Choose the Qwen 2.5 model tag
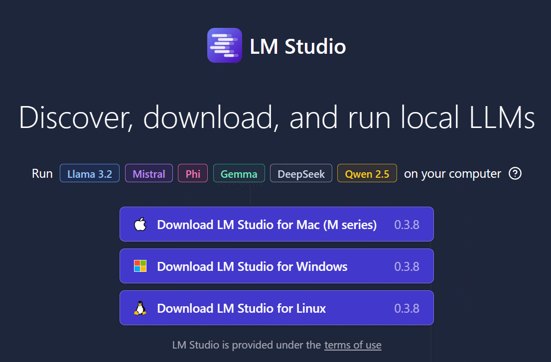The image size is (551, 362). pyautogui.click(x=367, y=173)
